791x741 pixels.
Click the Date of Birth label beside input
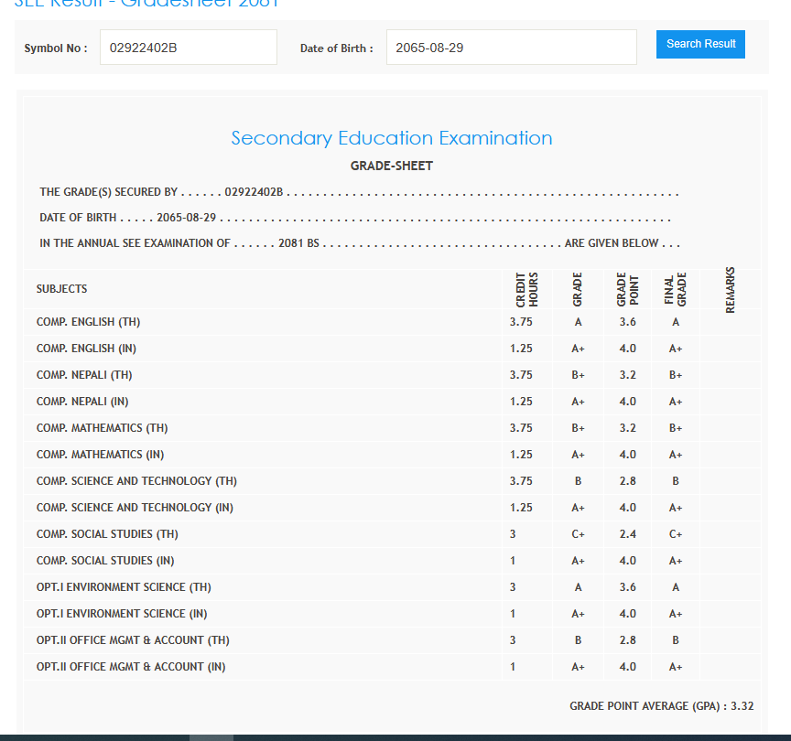(x=336, y=48)
